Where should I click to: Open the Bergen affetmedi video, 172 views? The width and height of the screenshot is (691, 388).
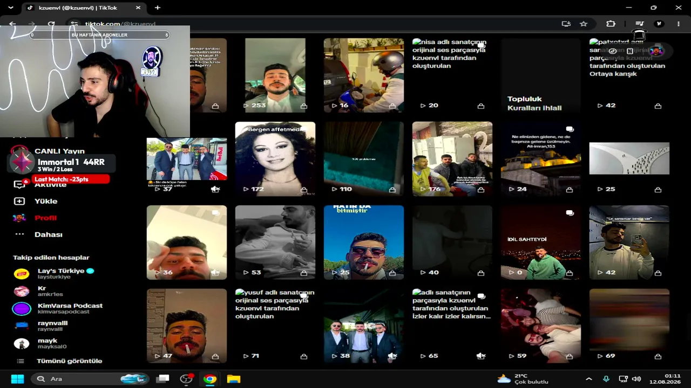point(275,159)
